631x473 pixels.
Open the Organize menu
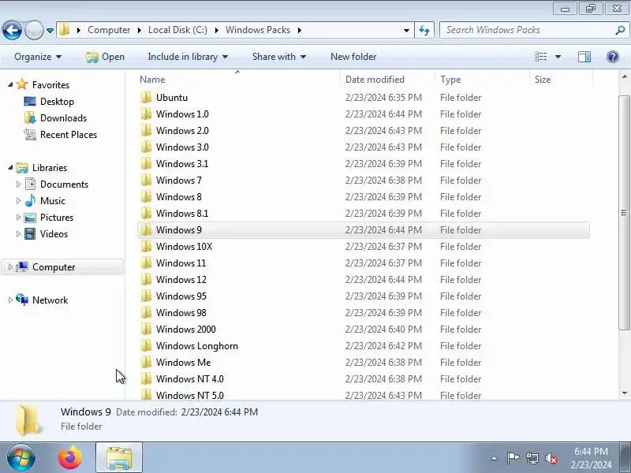(x=38, y=57)
